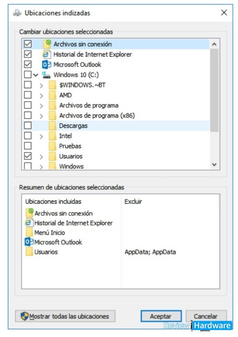
Task: Uncheck the Archivos sin conexión checkbox
Action: 28,44
